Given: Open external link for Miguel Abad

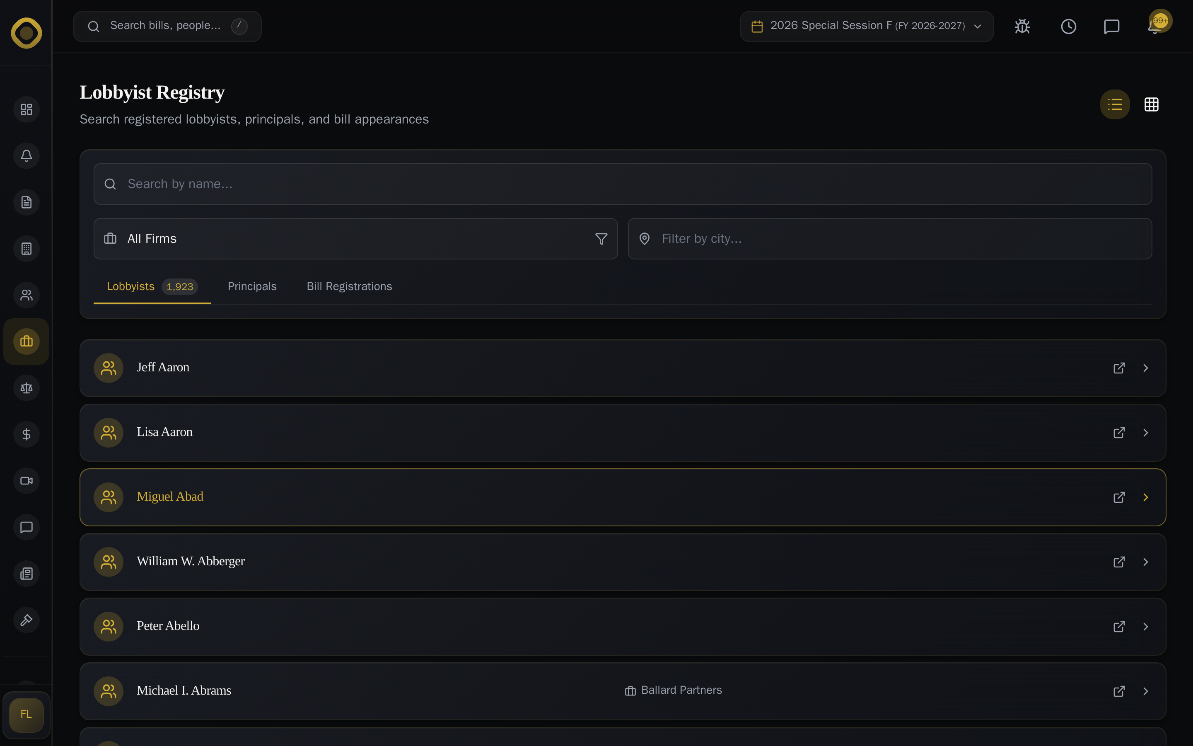Looking at the screenshot, I should click(1119, 497).
